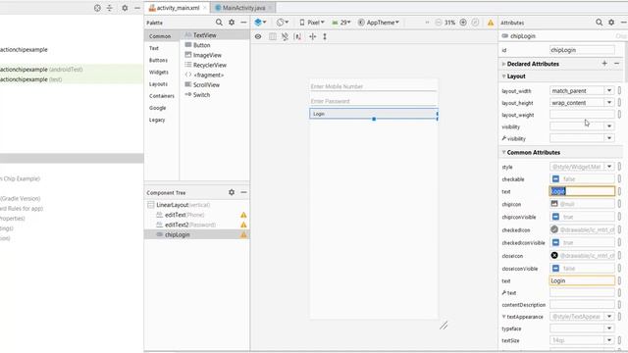Screen dimensions: 628x353
Task: Zoom in the layout preview
Action: point(463,23)
